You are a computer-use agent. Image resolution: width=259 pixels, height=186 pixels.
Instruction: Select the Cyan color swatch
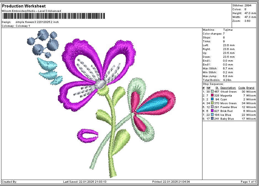[x=212, y=99]
